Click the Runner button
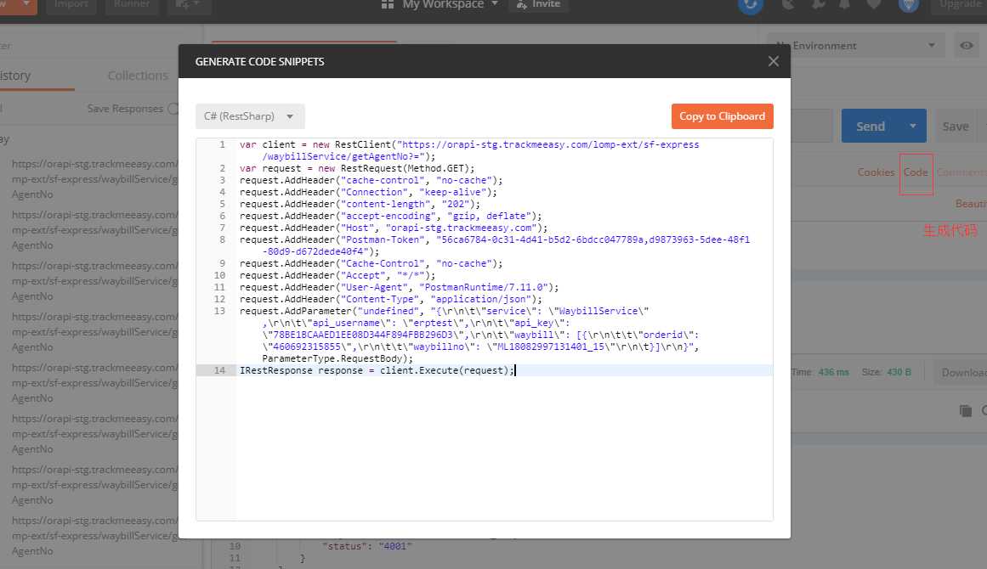The image size is (987, 569). coord(132,4)
